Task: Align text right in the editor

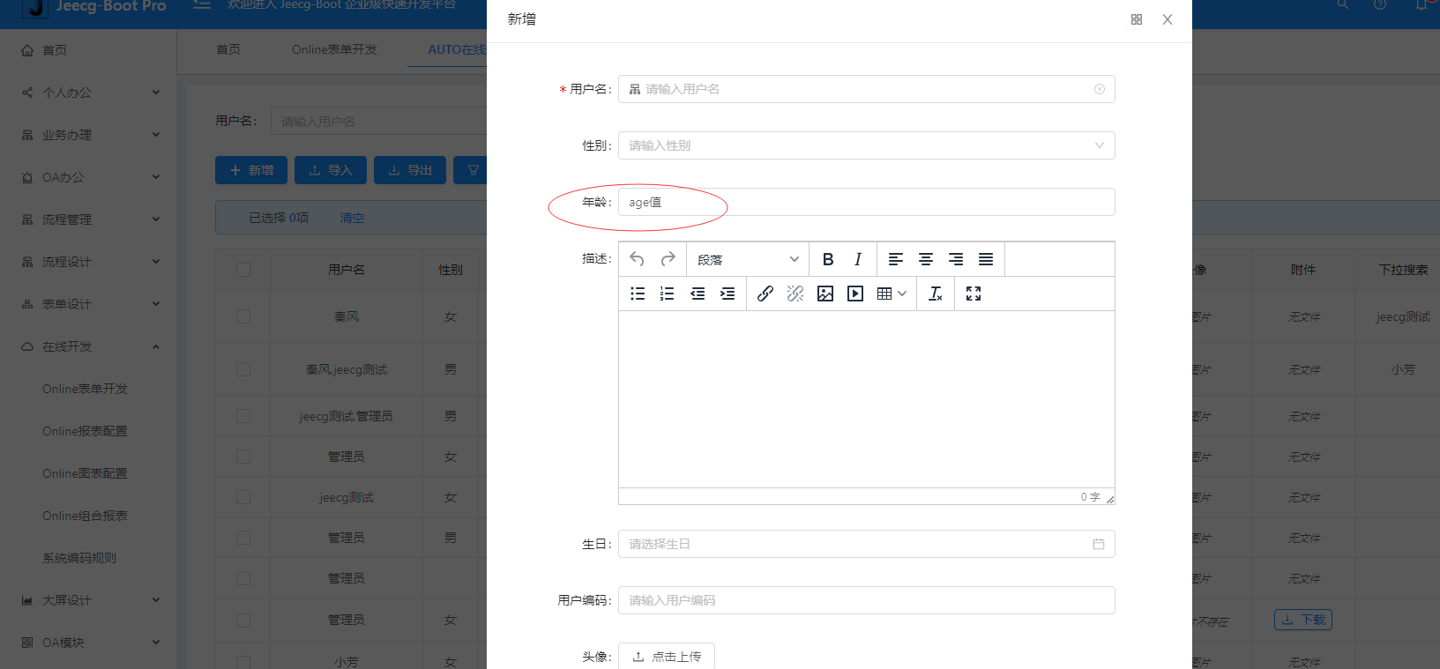Action: tap(956, 259)
